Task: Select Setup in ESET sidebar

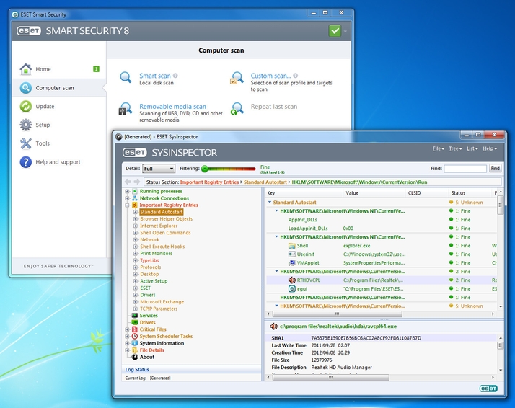Action: [x=43, y=125]
